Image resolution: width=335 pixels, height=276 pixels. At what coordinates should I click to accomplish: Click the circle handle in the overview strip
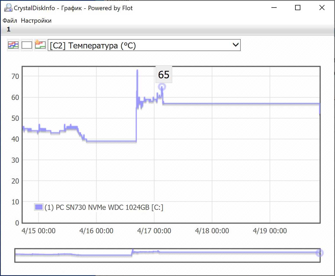319,253
